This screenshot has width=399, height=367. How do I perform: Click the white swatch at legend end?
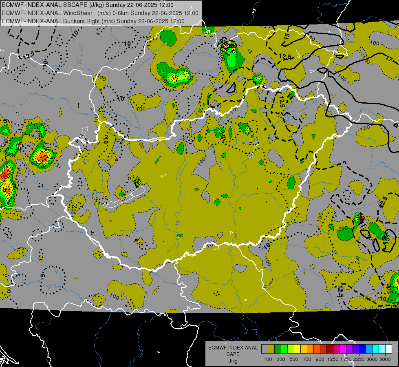click(388, 349)
